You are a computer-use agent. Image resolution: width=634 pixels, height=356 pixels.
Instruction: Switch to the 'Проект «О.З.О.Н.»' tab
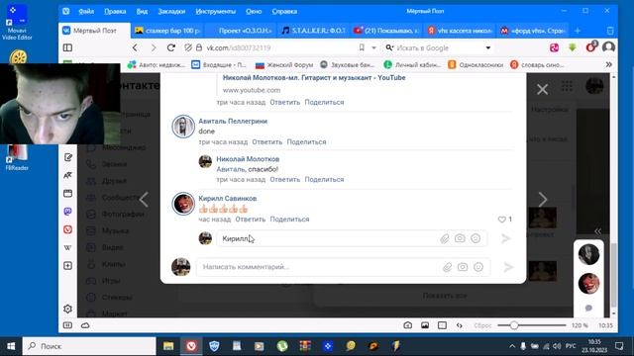pos(240,31)
